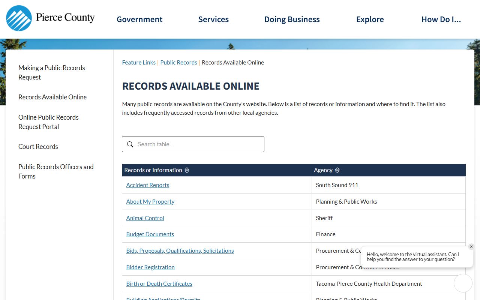The width and height of the screenshot is (480, 300).
Task: Open Bids, Proposals, Qualifications, Solicitations link
Action: pyautogui.click(x=180, y=251)
